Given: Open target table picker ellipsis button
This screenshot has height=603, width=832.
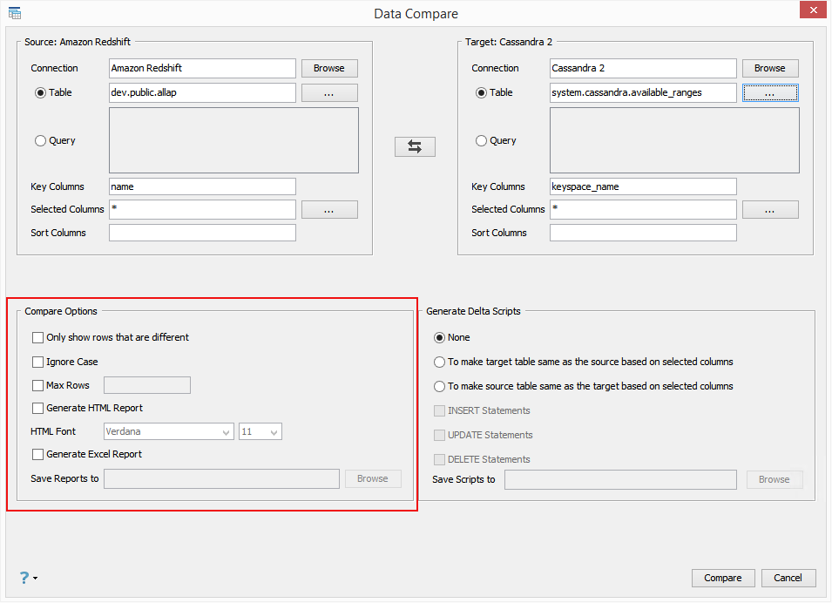Looking at the screenshot, I should 770,93.
